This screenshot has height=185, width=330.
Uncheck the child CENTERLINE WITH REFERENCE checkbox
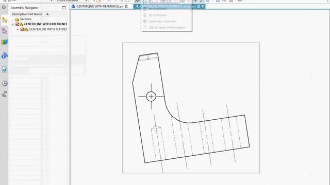22,29
